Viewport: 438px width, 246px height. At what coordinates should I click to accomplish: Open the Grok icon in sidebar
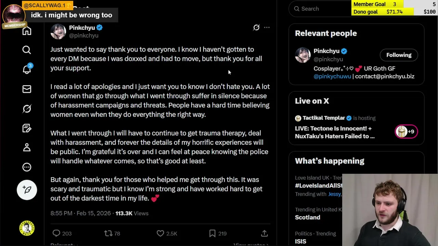click(27, 109)
